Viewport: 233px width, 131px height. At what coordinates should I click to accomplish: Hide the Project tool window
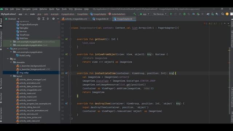(x=58, y=19)
